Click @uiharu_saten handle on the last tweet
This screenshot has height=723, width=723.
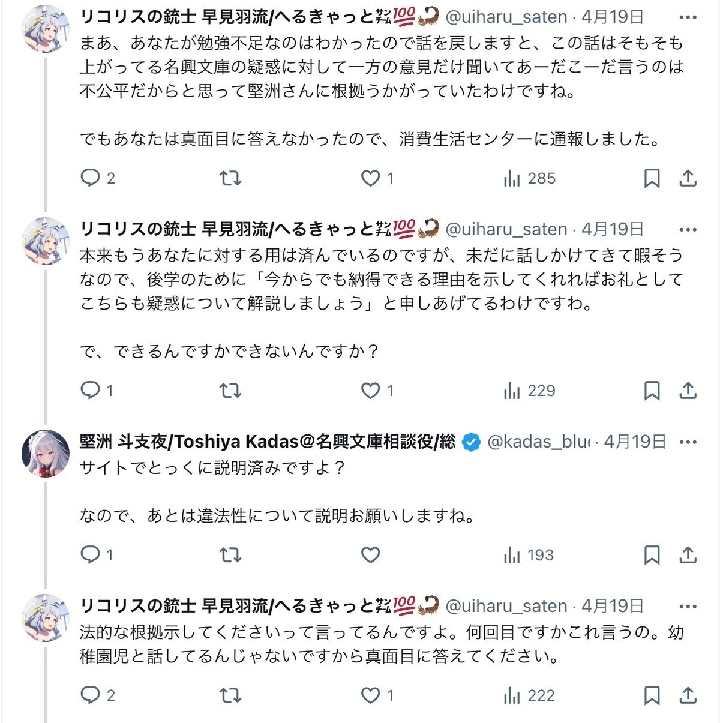click(x=506, y=606)
